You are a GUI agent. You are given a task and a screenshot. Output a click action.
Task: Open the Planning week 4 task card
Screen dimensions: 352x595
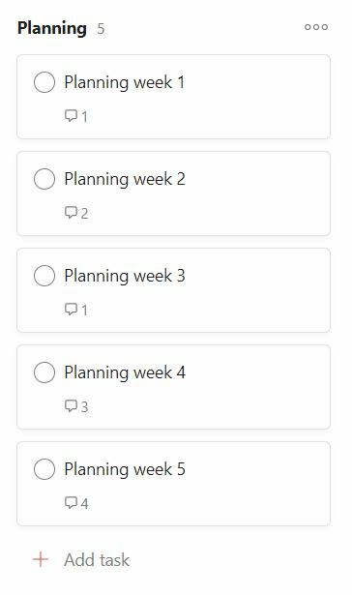coord(173,387)
